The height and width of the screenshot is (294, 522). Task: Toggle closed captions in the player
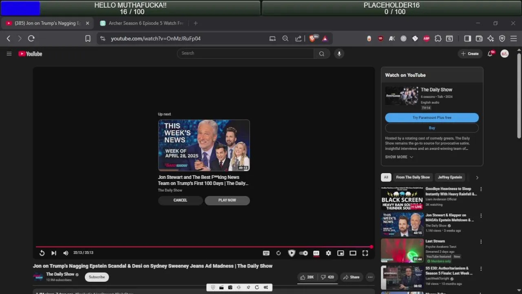pyautogui.click(x=316, y=253)
